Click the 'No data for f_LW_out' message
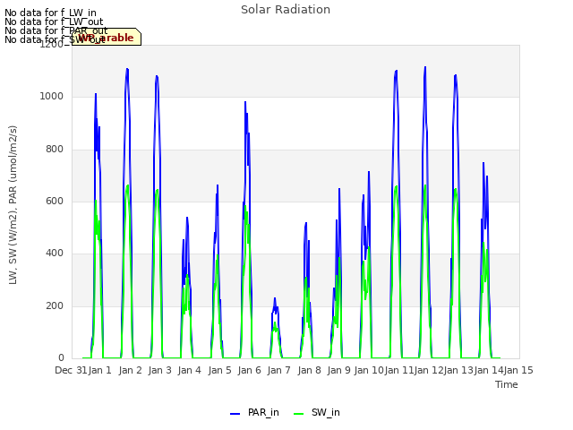Viewport: 573px width, 430px height. pos(54,21)
